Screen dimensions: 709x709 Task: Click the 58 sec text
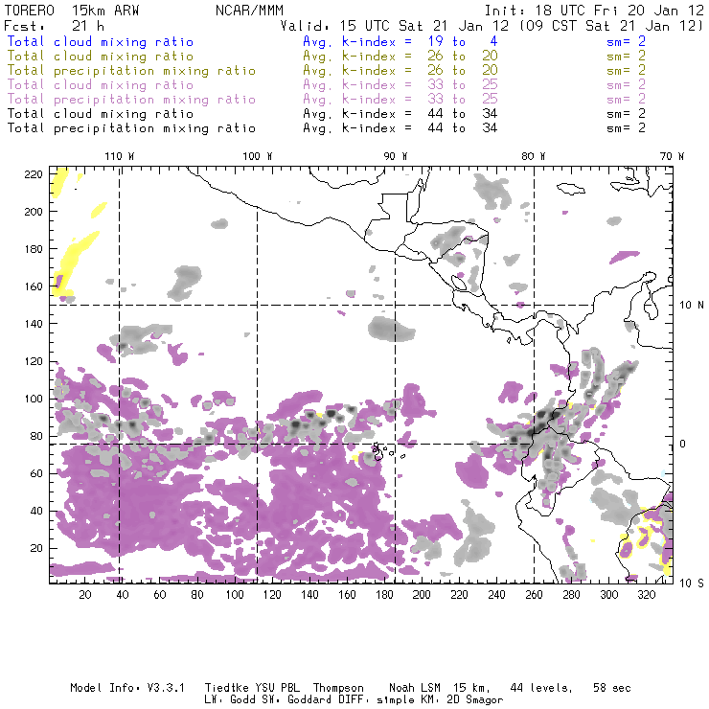tap(612, 688)
